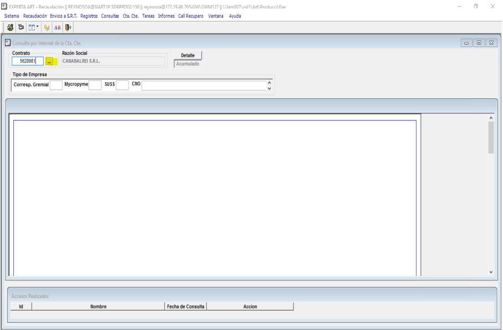The image size is (503, 330).
Task: Click the Detalle button
Action: 188,55
